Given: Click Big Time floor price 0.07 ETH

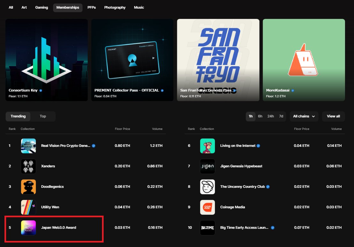Looking at the screenshot, I should click(x=302, y=227).
